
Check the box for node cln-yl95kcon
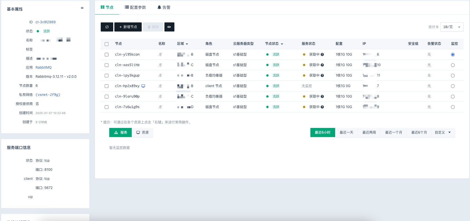(106, 54)
